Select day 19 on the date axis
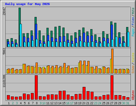 (x=80, y=103)
